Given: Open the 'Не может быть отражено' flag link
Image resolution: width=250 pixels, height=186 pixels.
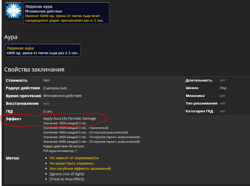Looking at the screenshot, I should (x=71, y=163).
